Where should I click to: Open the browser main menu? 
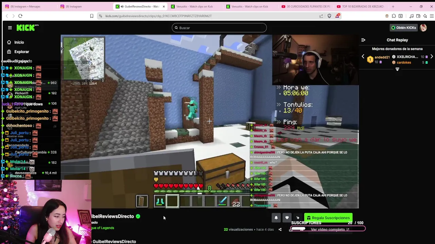[x=432, y=16]
